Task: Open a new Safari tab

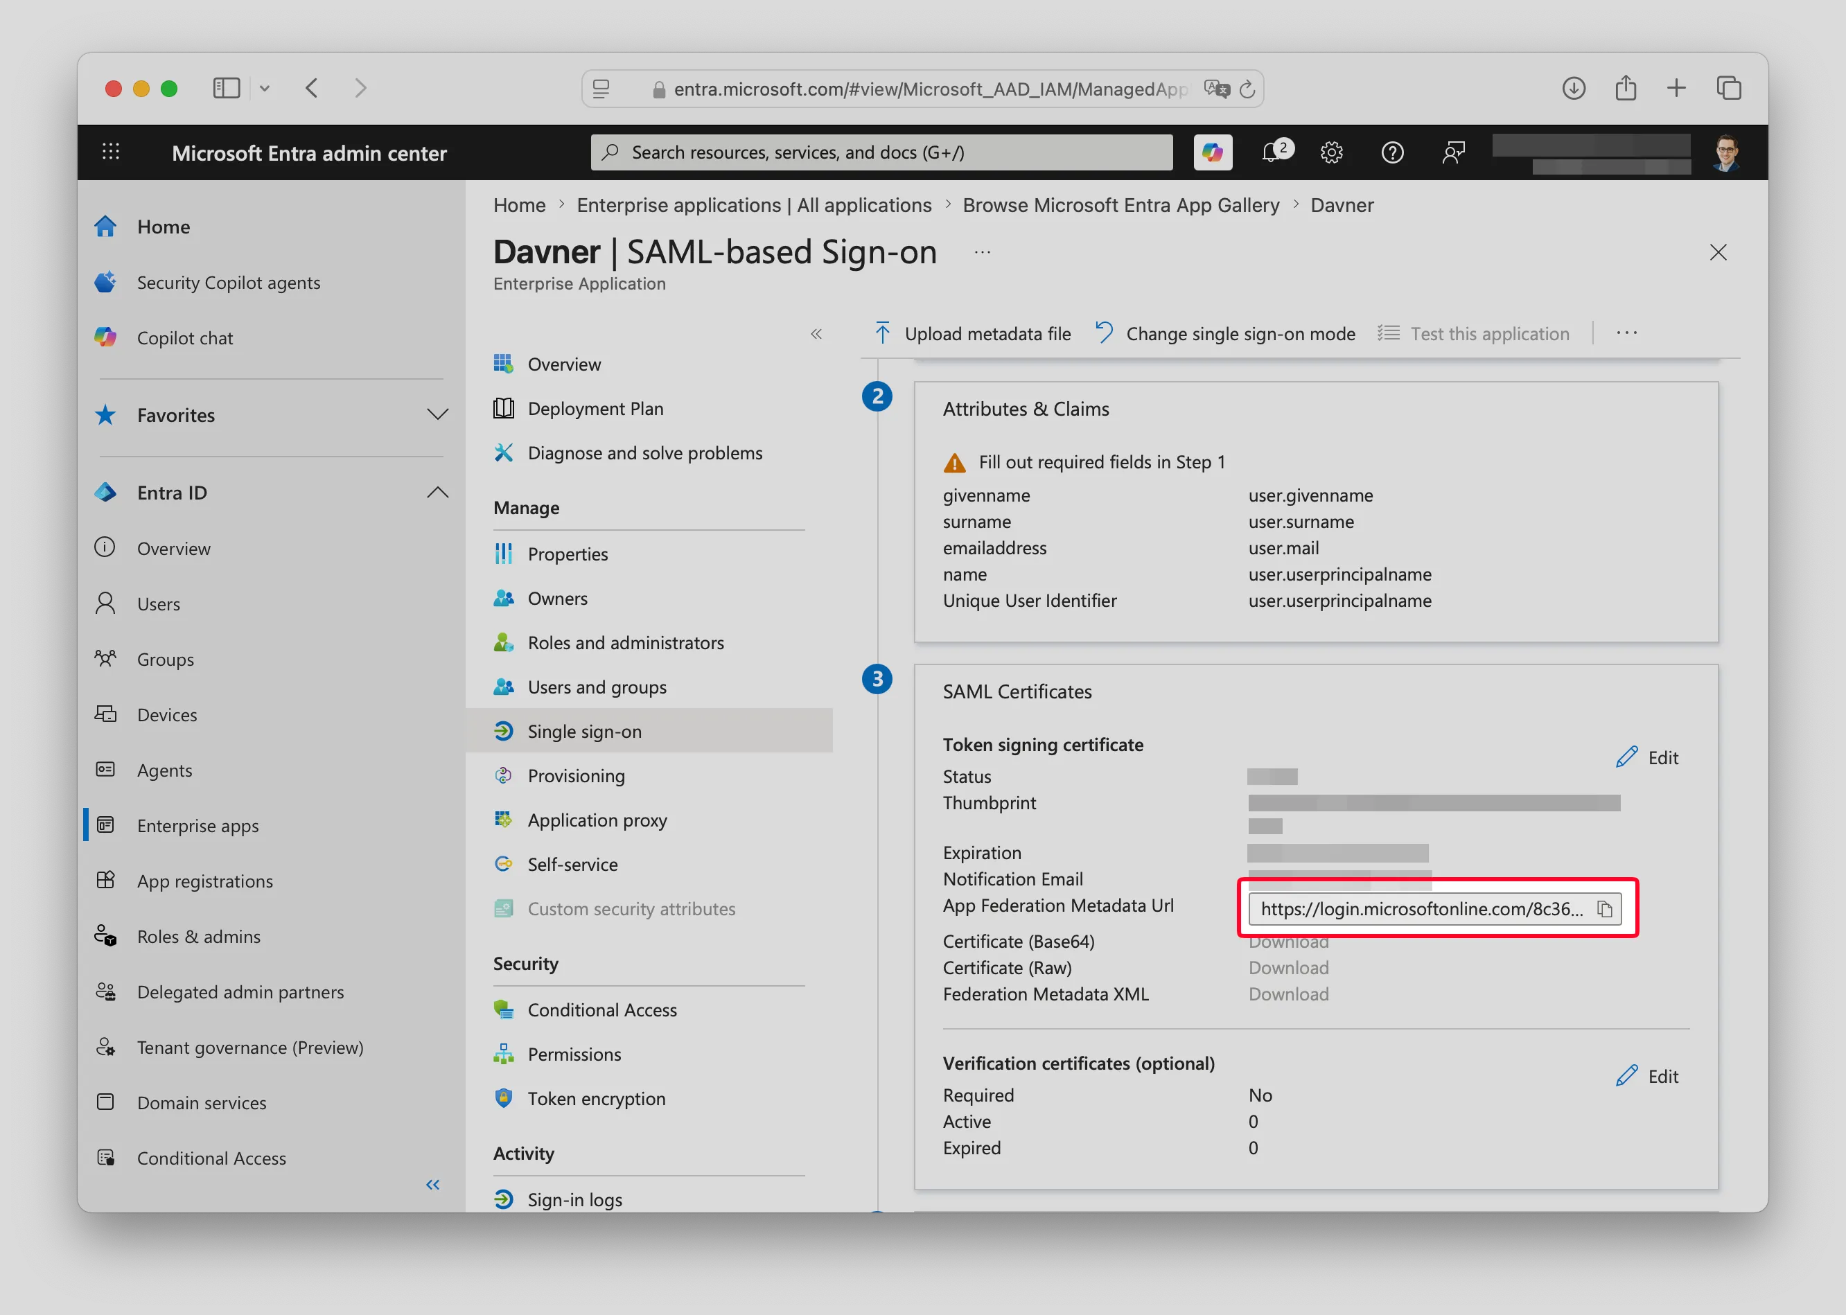Action: [x=1677, y=88]
